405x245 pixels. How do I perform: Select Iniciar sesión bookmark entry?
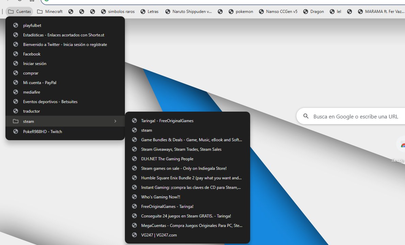tap(65, 64)
